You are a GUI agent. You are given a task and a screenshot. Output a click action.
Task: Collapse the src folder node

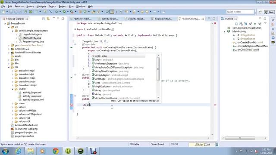pos(9,27)
